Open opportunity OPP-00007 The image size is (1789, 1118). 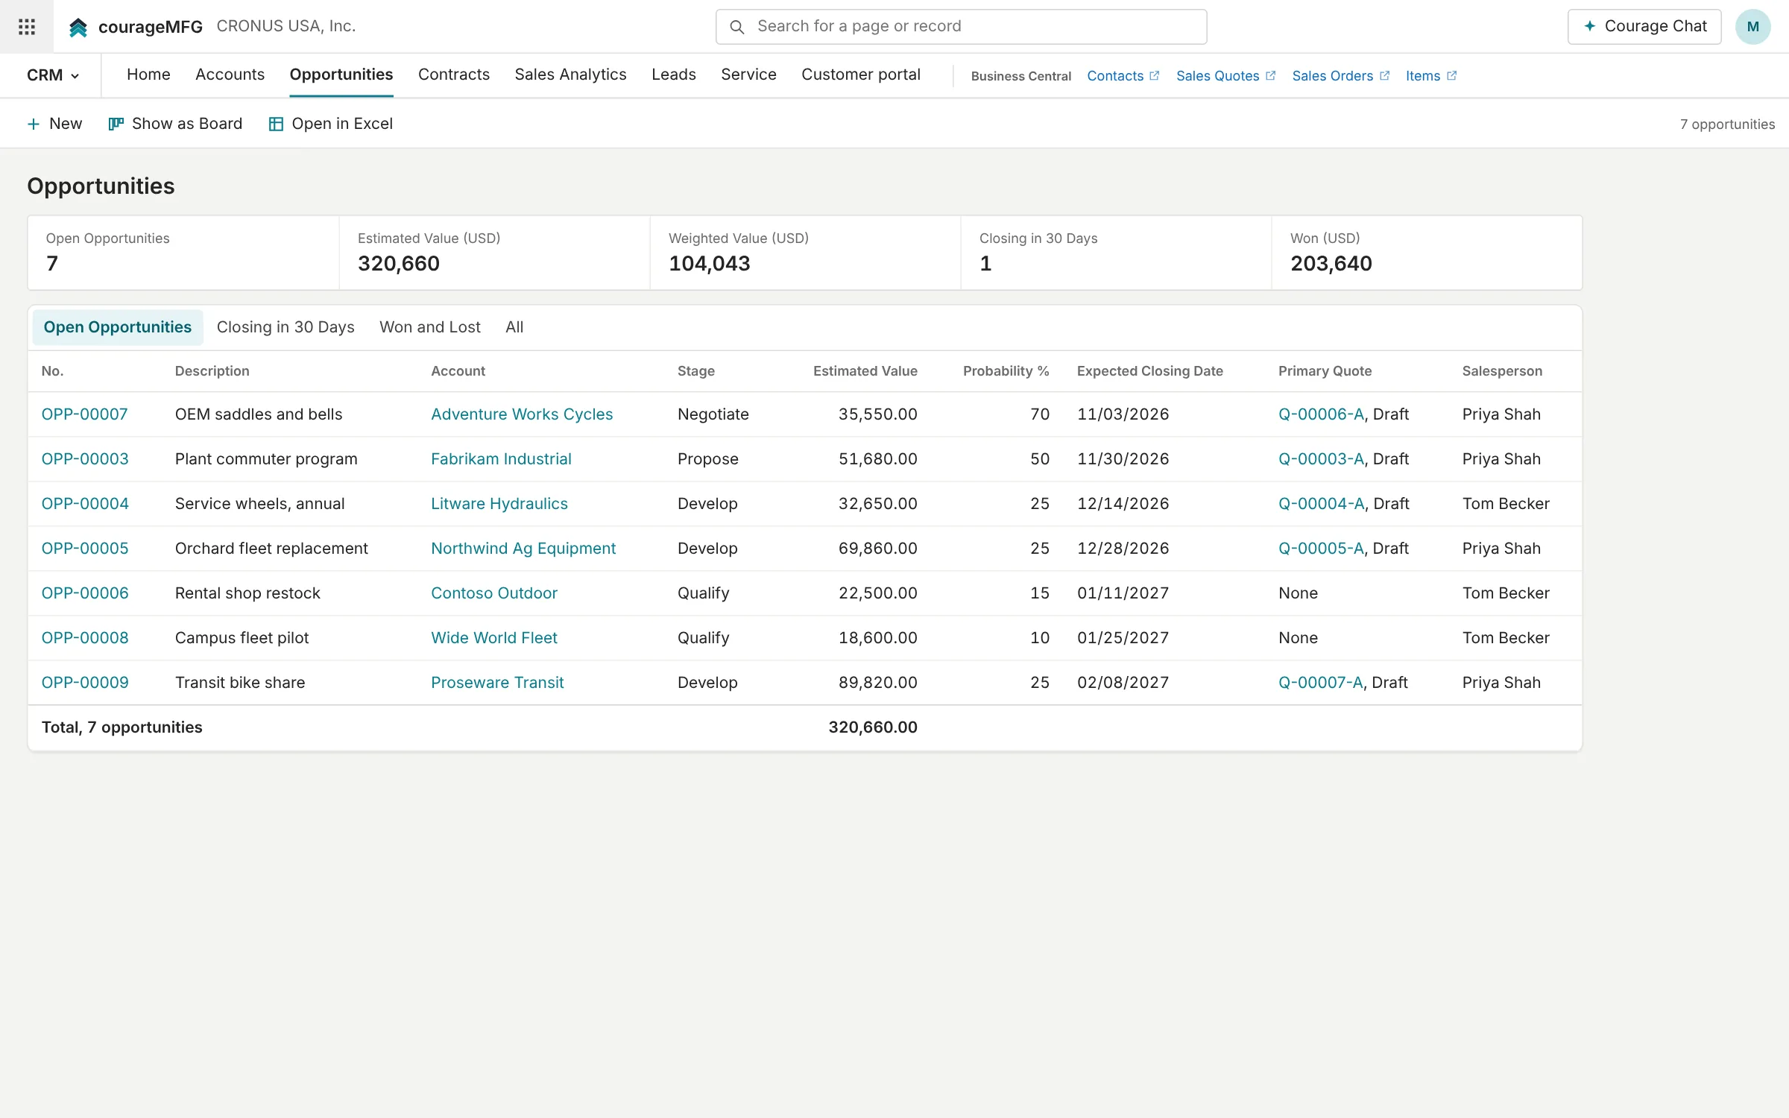click(x=85, y=414)
